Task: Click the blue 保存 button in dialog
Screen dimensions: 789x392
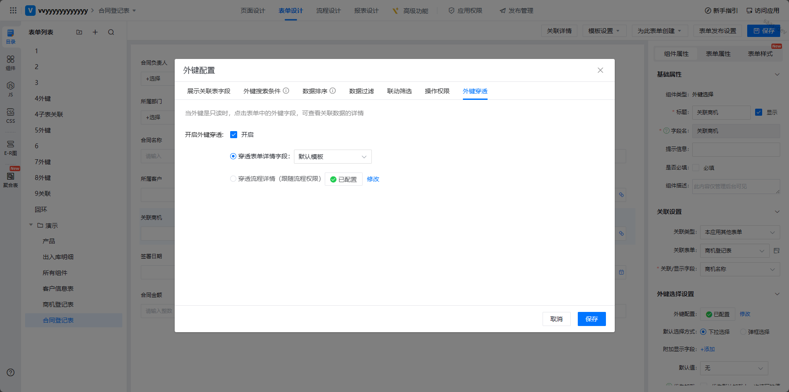Action: click(x=591, y=319)
